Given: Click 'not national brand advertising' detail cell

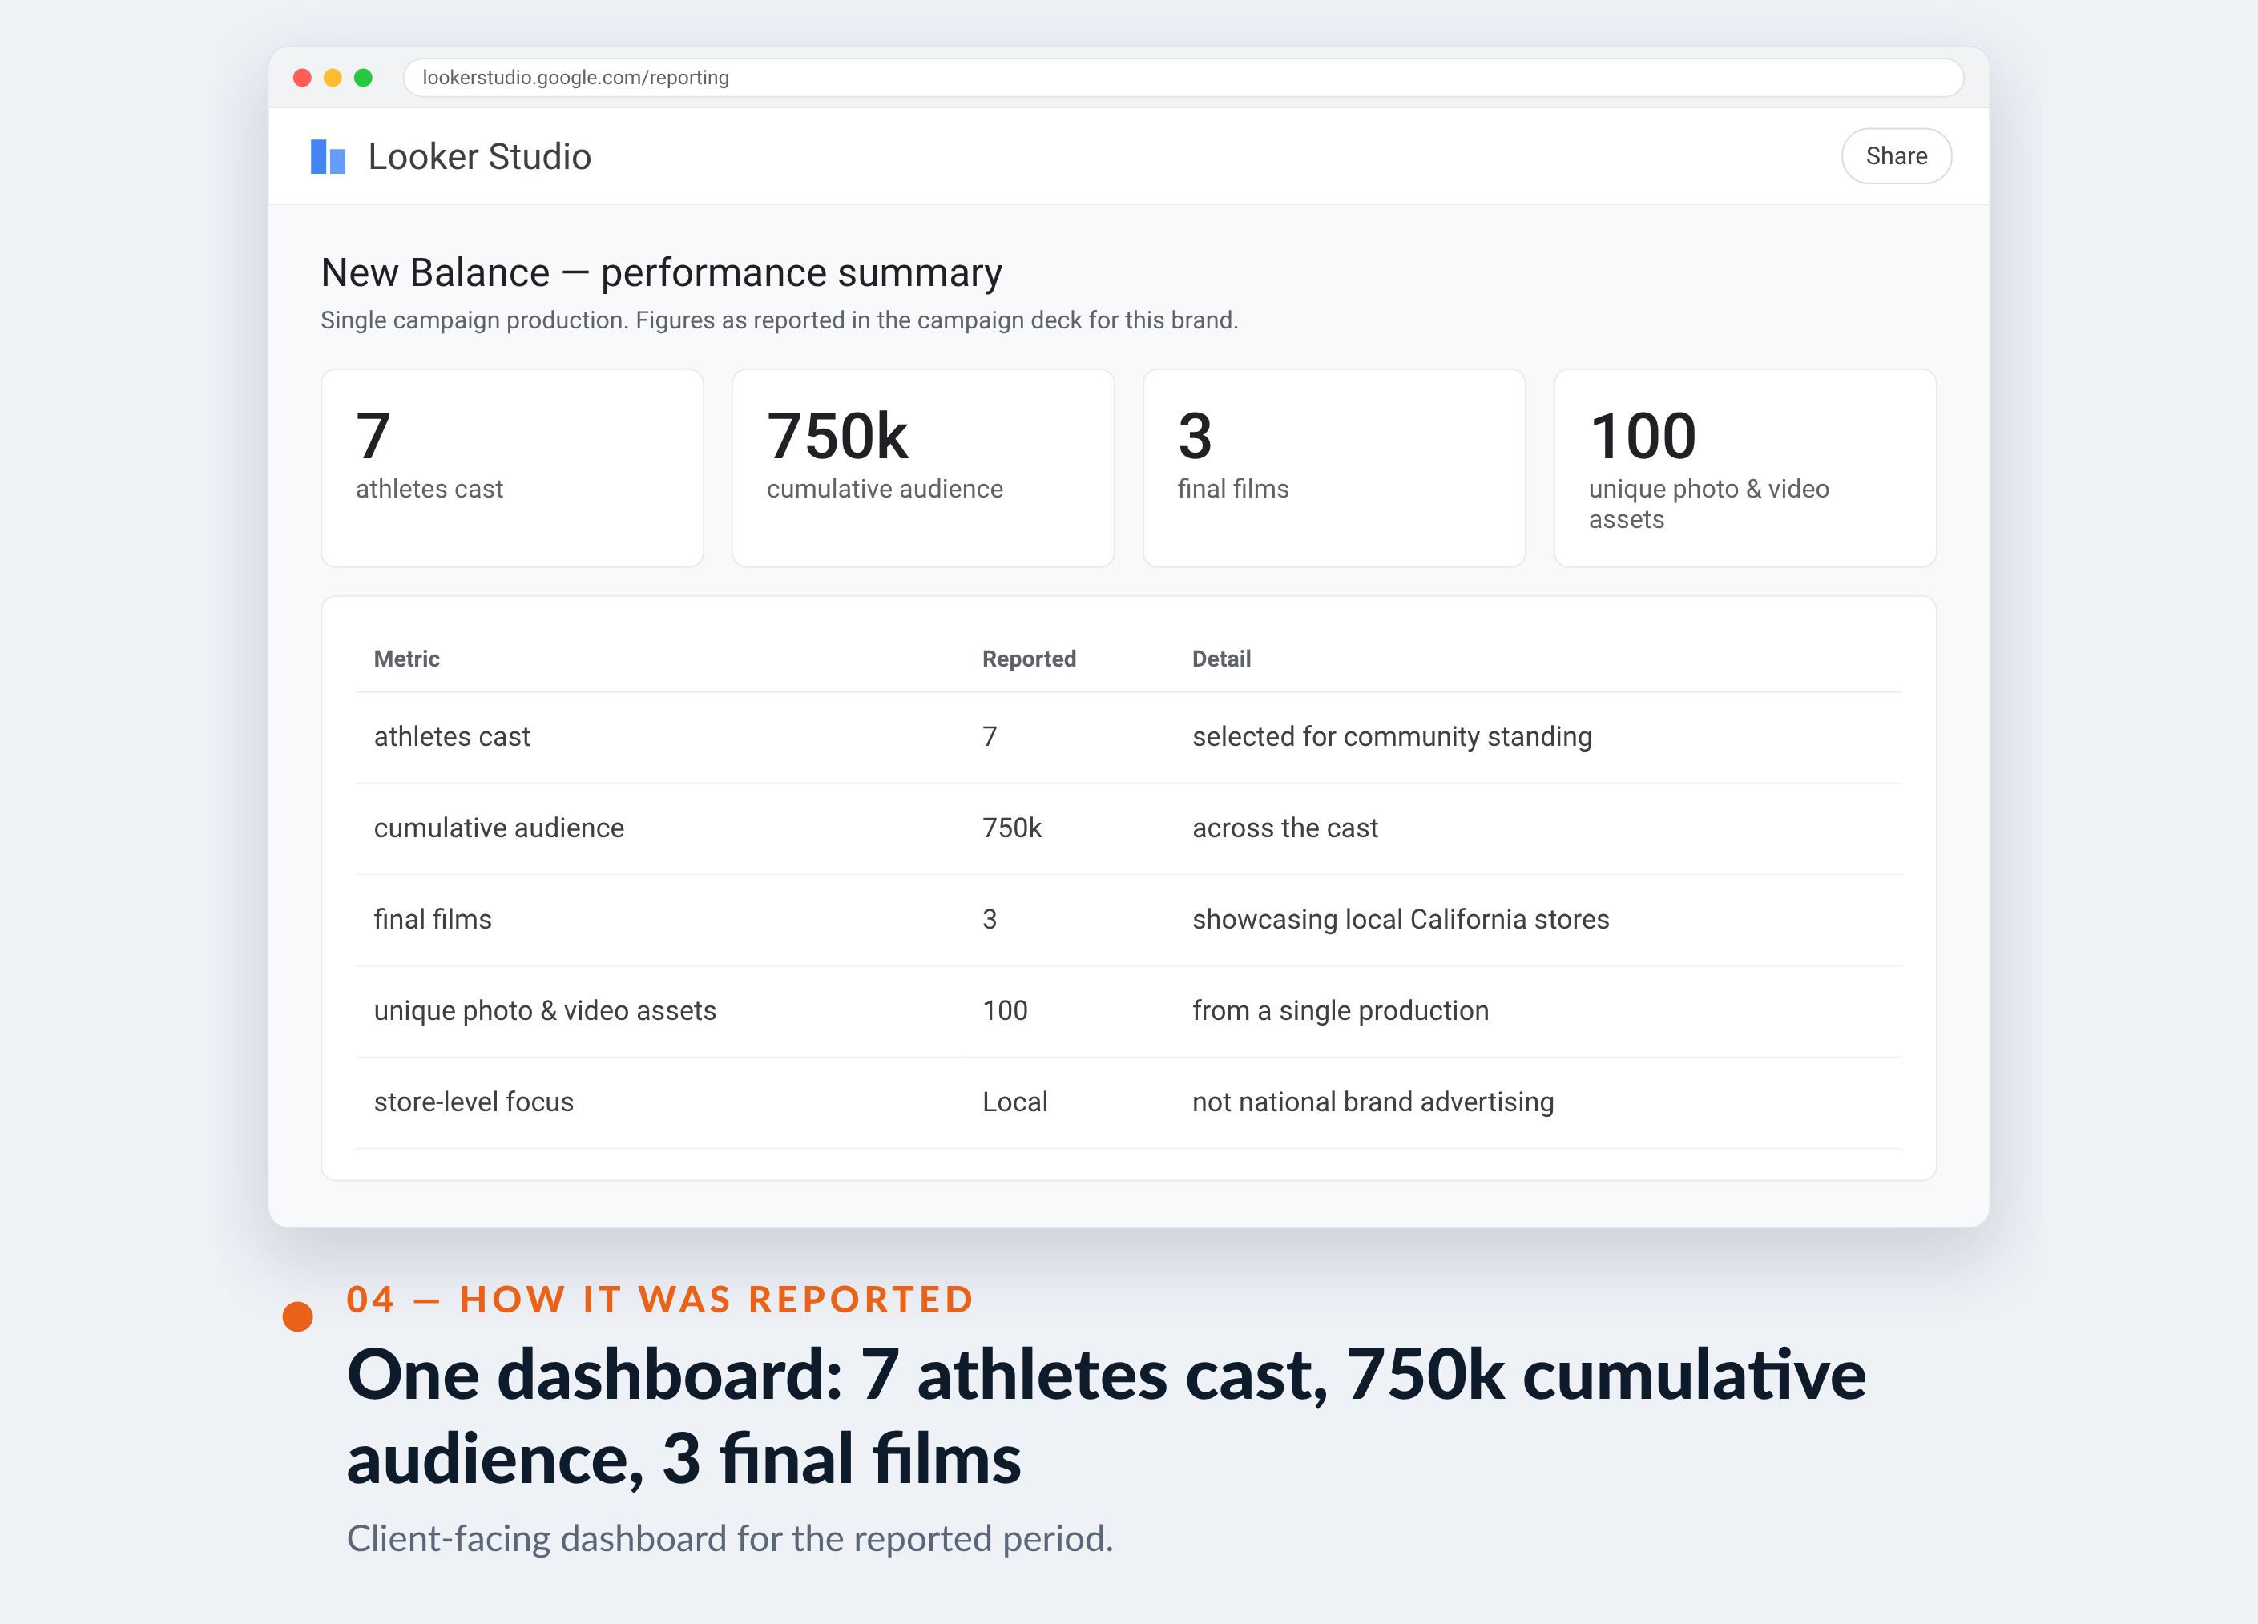Looking at the screenshot, I should pos(1373,1102).
